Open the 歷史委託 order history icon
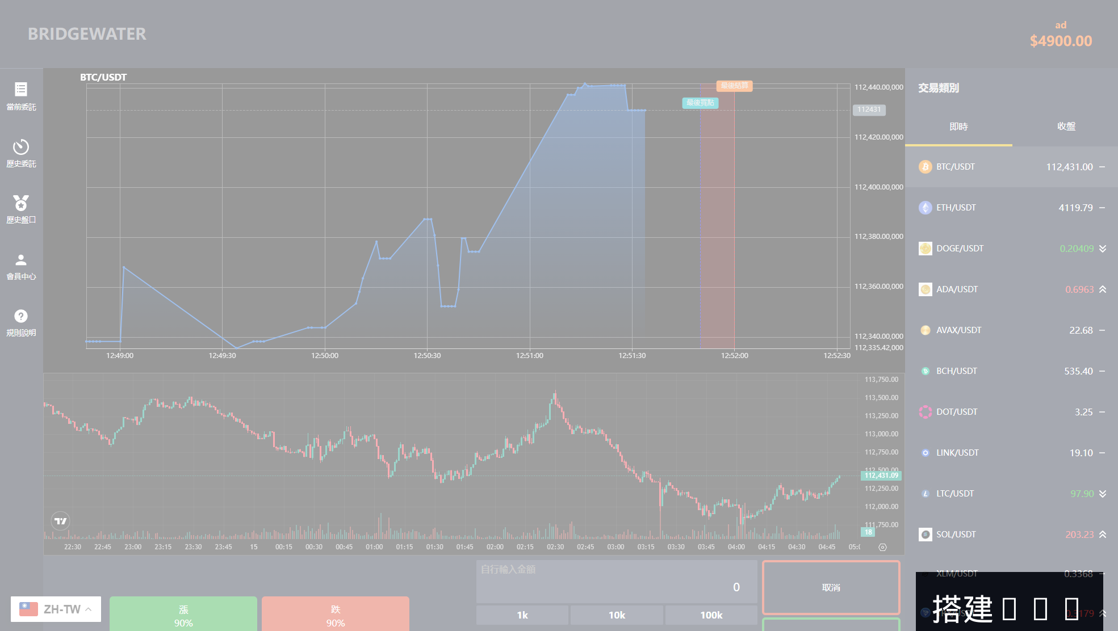 21,147
